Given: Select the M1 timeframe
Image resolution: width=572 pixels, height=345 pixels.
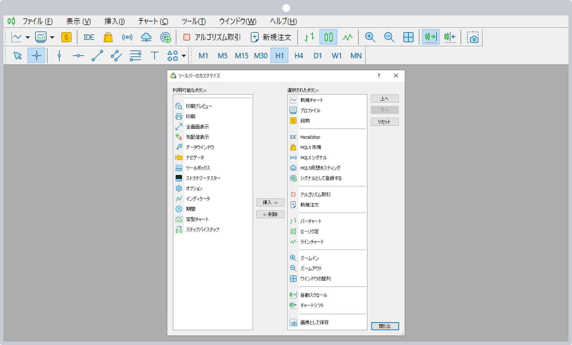Looking at the screenshot, I should click(203, 56).
